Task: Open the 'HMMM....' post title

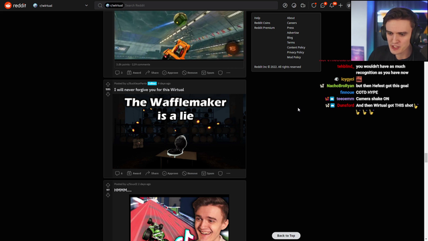Action: pyautogui.click(x=123, y=190)
